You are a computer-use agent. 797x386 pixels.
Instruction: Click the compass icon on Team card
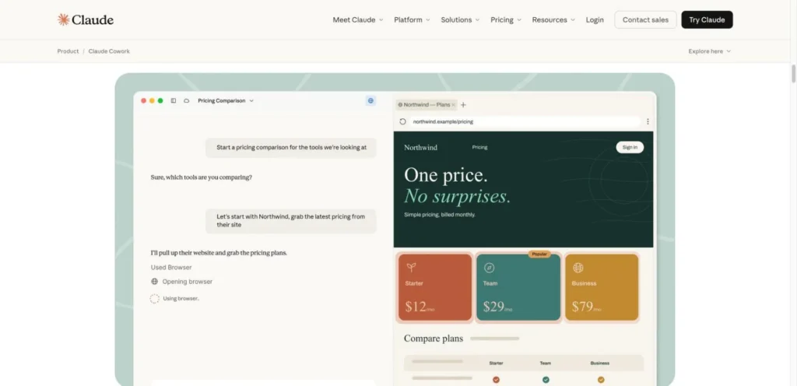point(489,268)
